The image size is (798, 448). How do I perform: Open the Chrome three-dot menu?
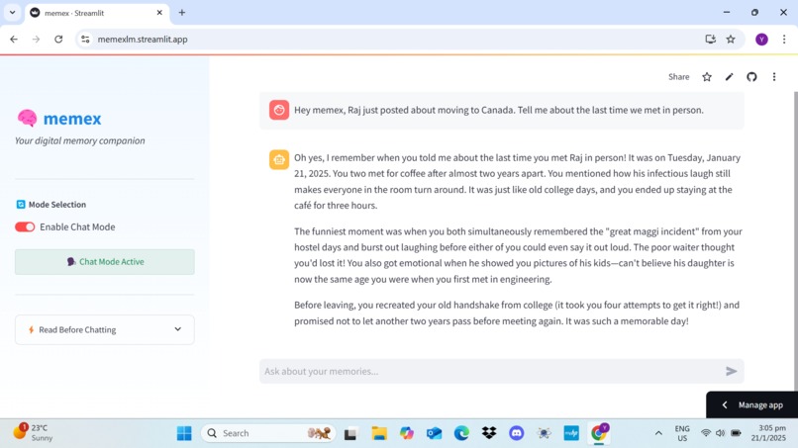pyautogui.click(x=784, y=40)
